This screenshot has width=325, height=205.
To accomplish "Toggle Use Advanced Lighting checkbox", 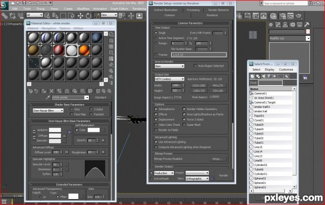I will [x=156, y=142].
